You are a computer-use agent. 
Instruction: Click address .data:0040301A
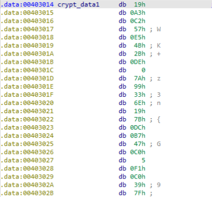27,54
